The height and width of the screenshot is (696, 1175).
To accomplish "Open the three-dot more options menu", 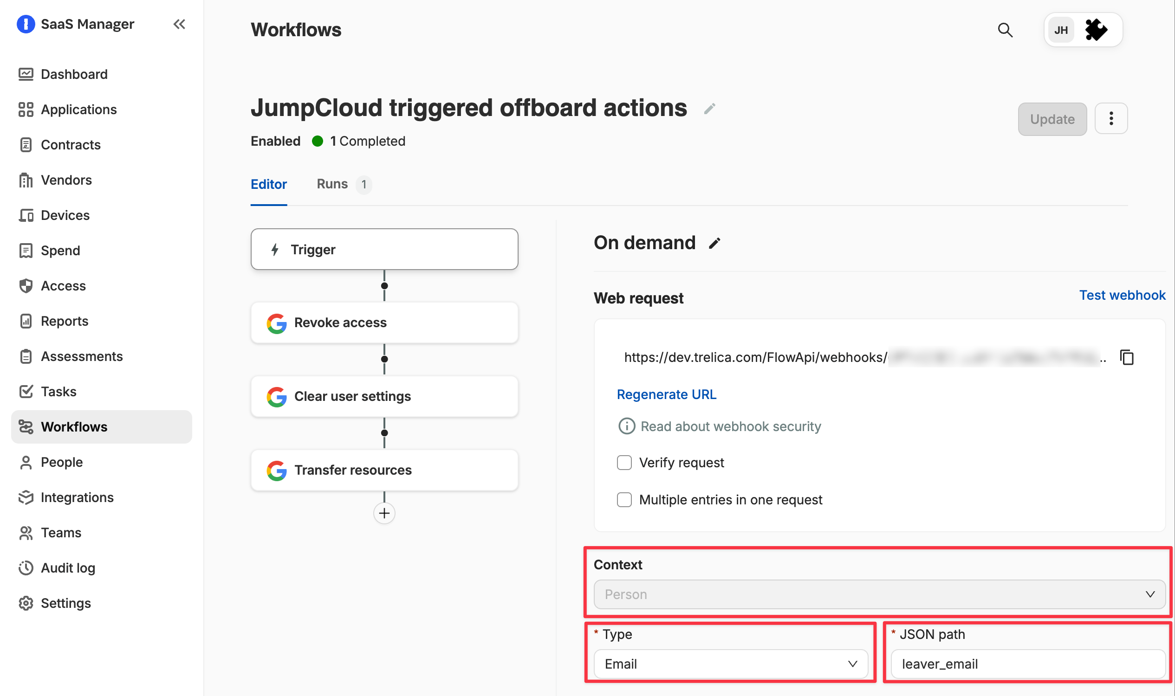I will [x=1111, y=119].
